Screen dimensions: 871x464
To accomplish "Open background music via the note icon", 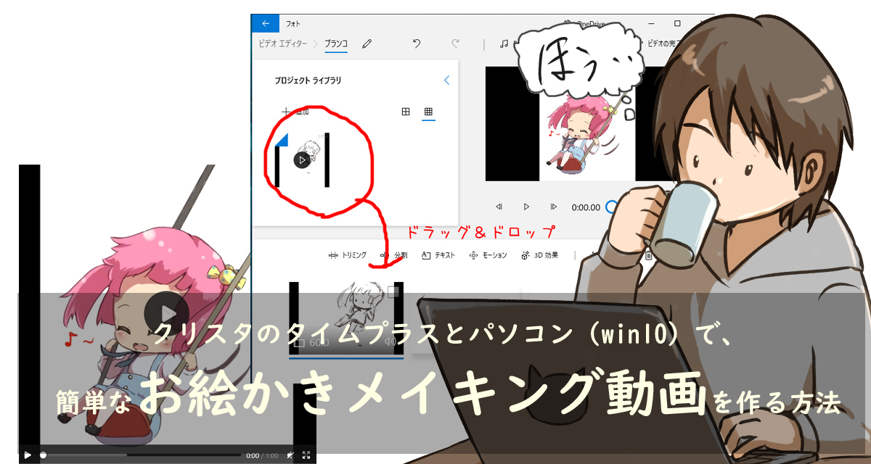I will (x=504, y=44).
